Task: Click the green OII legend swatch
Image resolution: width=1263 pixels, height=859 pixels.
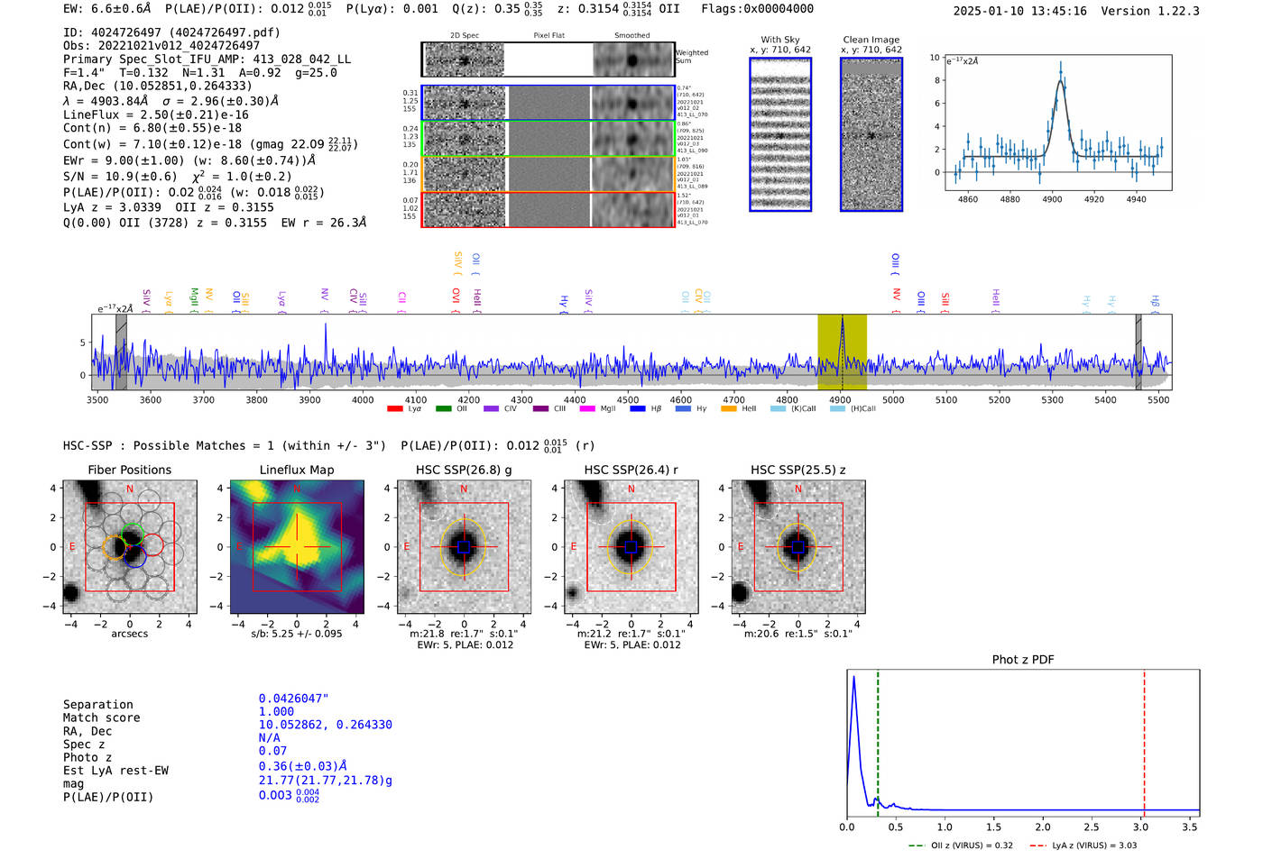Action: pyautogui.click(x=443, y=409)
